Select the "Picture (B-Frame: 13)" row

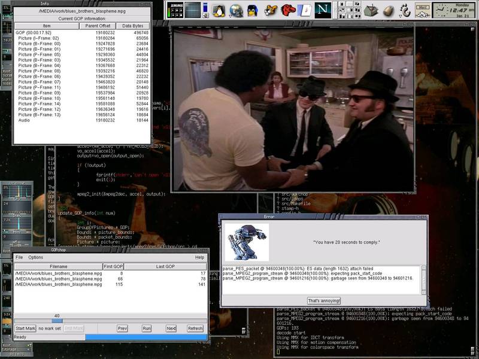coord(82,115)
